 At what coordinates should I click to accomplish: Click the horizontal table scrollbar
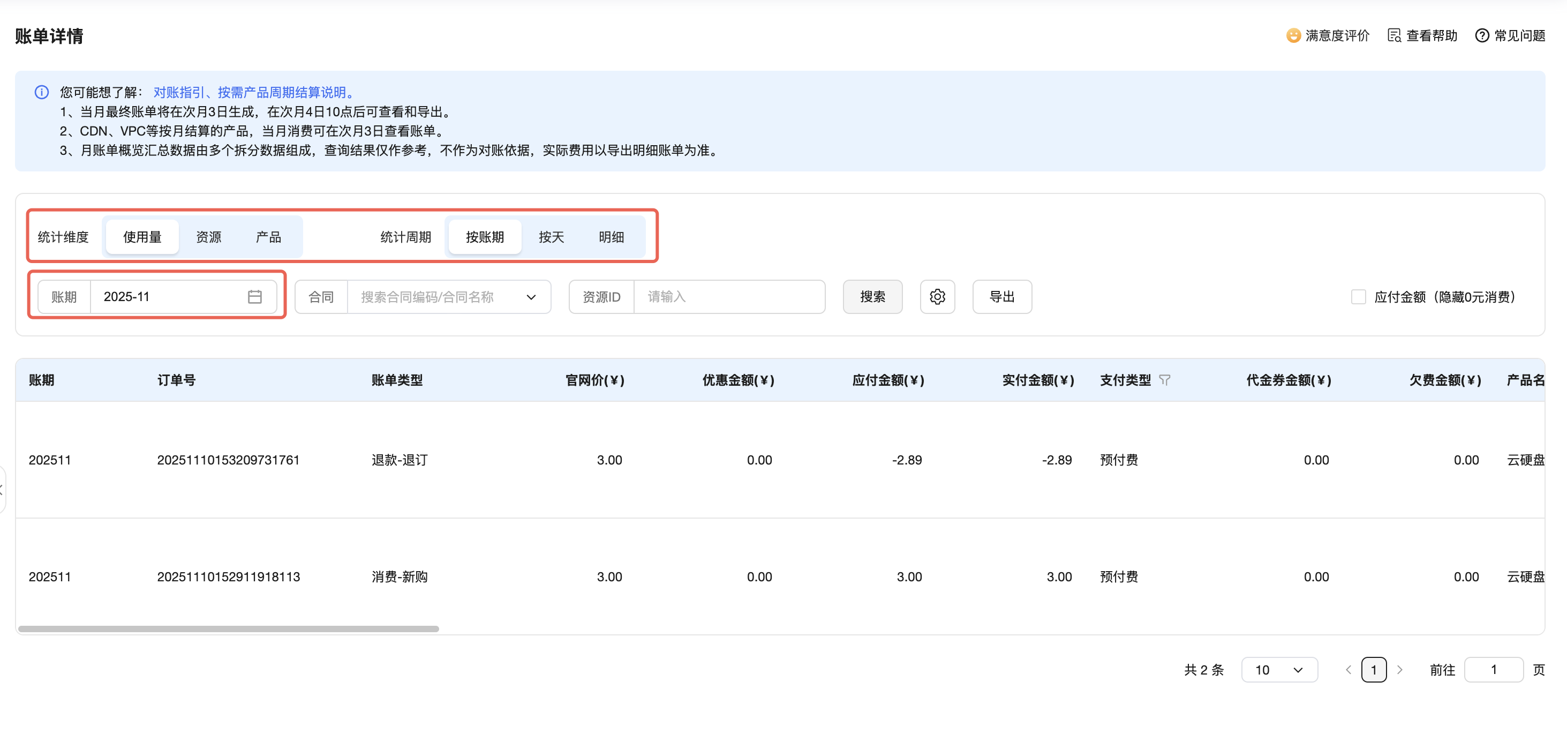(228, 628)
